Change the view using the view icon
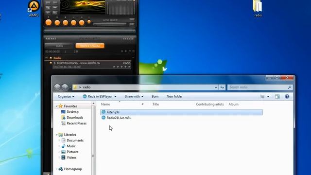311x175 pixels. pos(262,96)
